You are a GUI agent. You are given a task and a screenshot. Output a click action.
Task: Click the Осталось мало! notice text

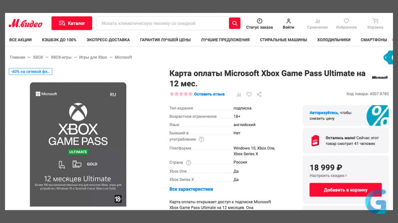(352, 141)
